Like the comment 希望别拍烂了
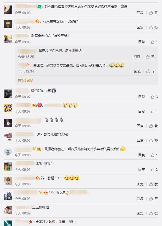162x226 pixels. 154,170
